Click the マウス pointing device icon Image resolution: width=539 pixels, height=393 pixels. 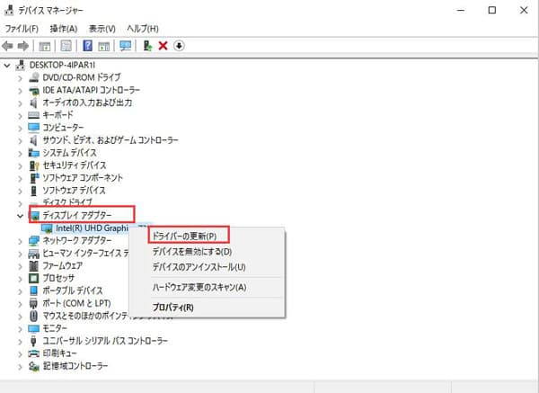pos(34,316)
